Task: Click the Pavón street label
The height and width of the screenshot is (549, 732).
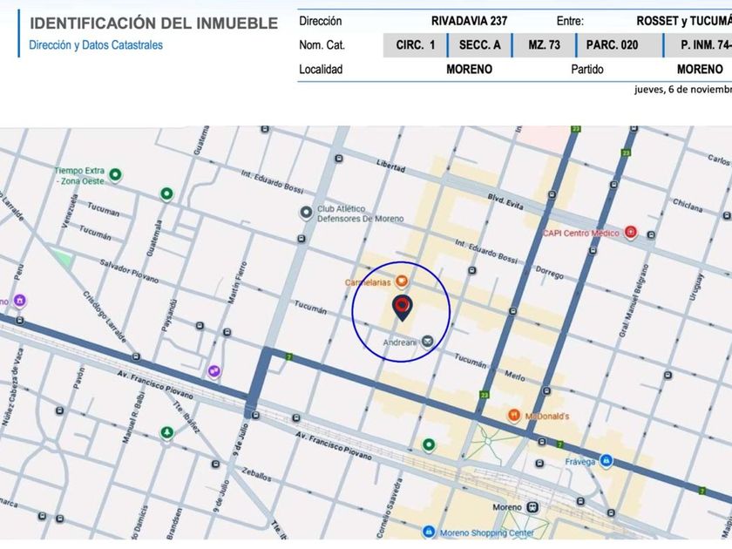Action: [x=79, y=377]
